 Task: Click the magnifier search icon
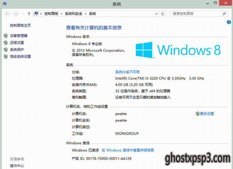click(224, 14)
